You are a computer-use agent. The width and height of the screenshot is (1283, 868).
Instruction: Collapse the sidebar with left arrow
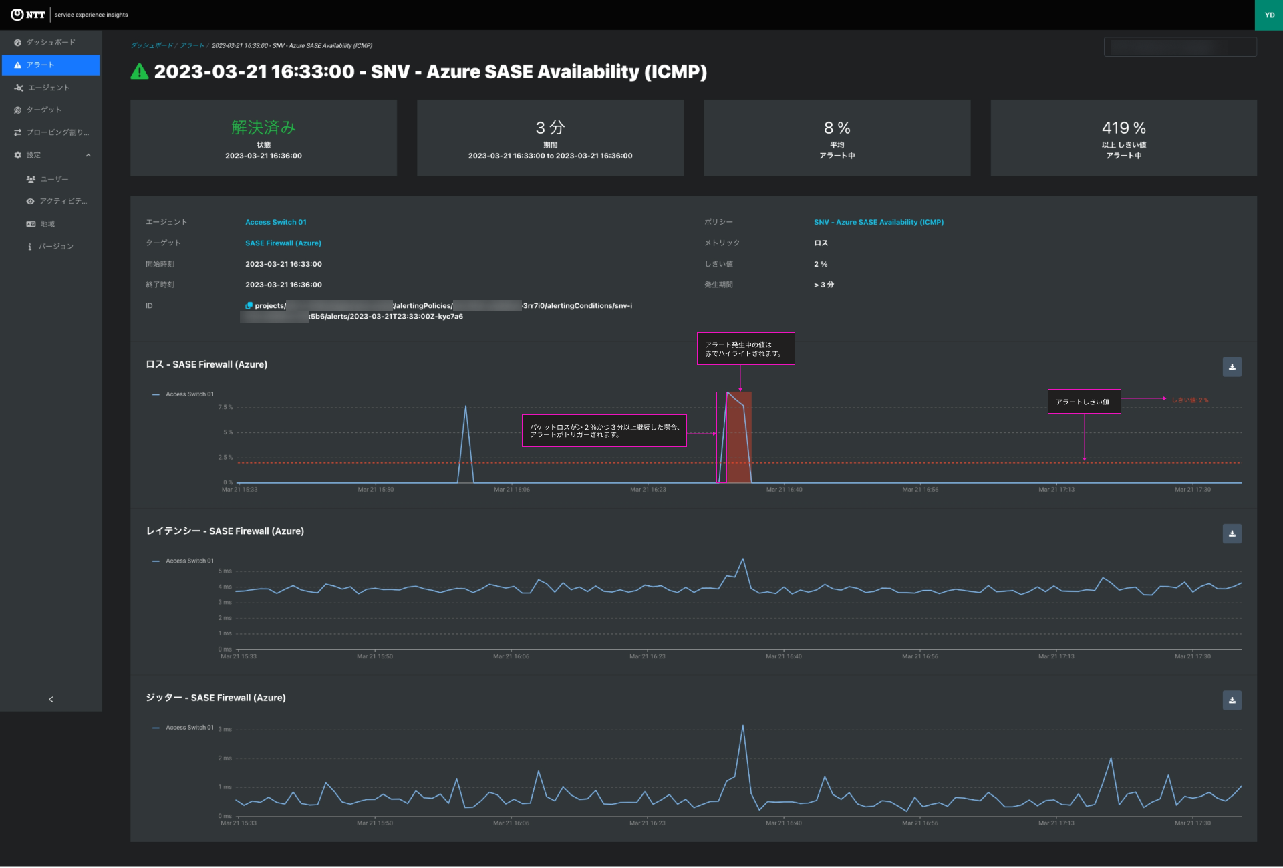51,700
